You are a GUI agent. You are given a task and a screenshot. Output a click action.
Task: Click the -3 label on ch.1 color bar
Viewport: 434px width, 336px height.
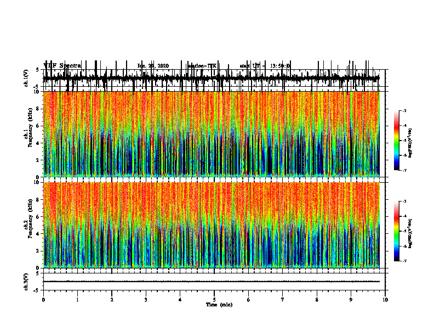(x=404, y=111)
